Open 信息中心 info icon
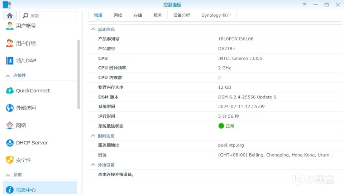 10,190
